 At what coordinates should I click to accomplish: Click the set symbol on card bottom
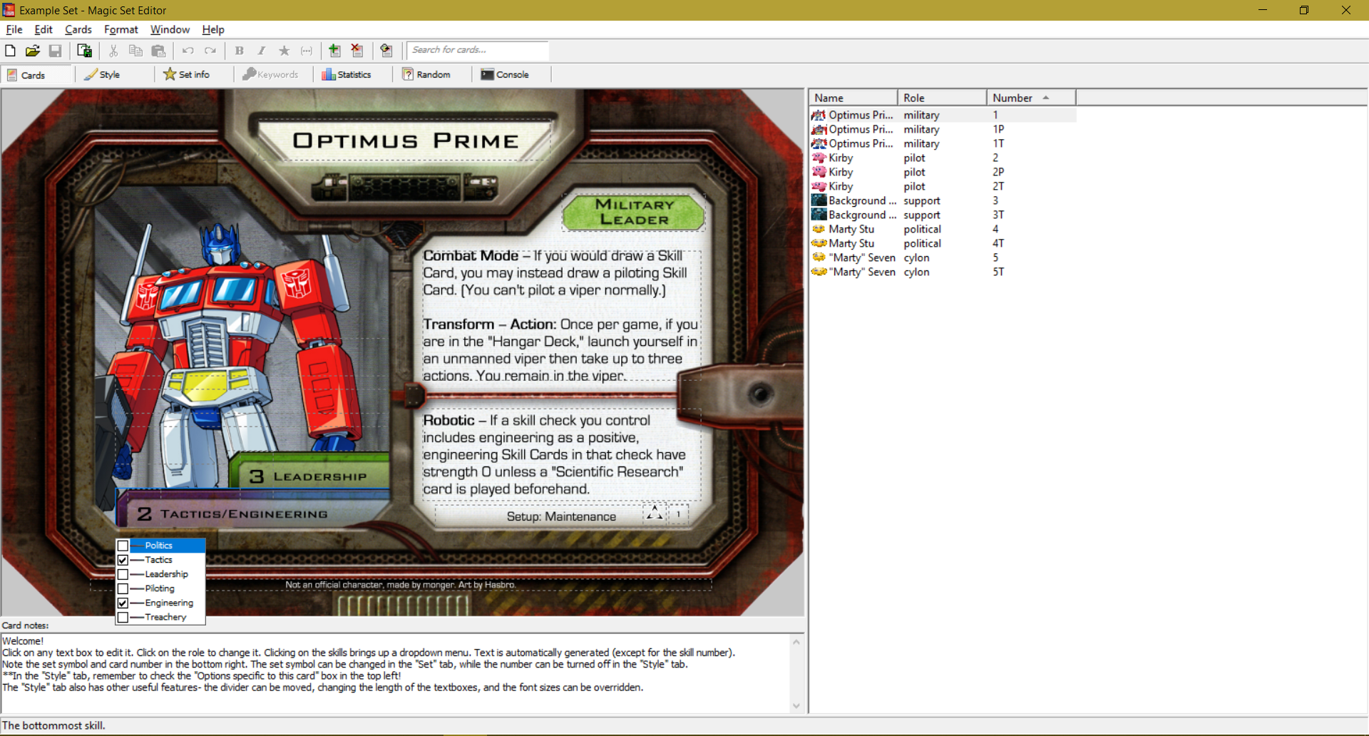click(x=655, y=513)
